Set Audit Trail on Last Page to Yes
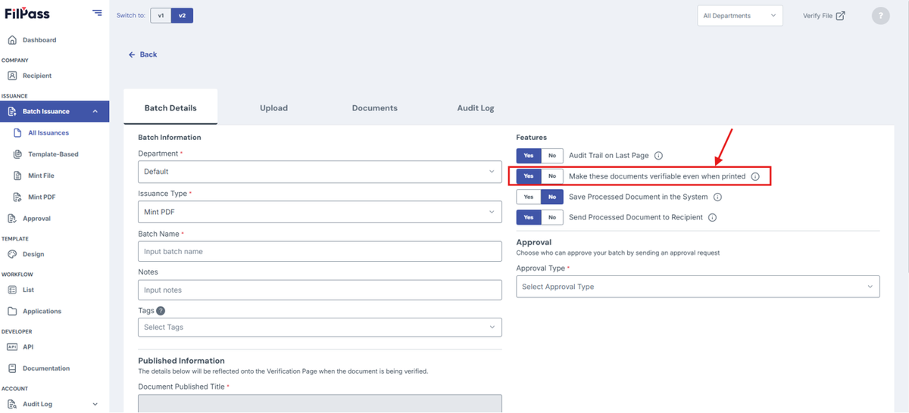Screen dimensions: 909x413 coord(529,156)
